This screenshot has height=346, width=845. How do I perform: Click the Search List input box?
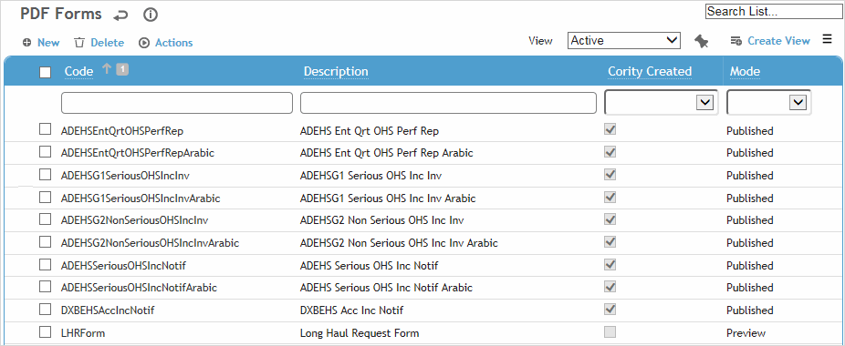click(x=775, y=11)
